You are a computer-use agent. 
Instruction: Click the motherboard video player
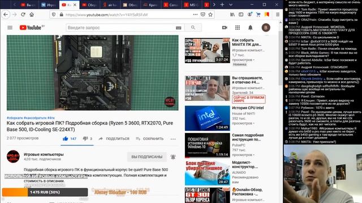pos(93,73)
